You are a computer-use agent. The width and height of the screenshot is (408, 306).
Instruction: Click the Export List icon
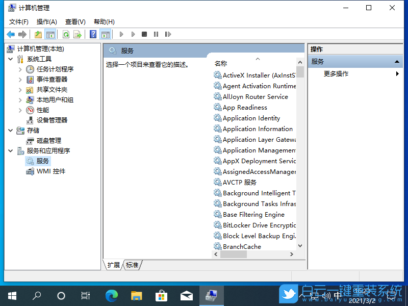[76, 34]
